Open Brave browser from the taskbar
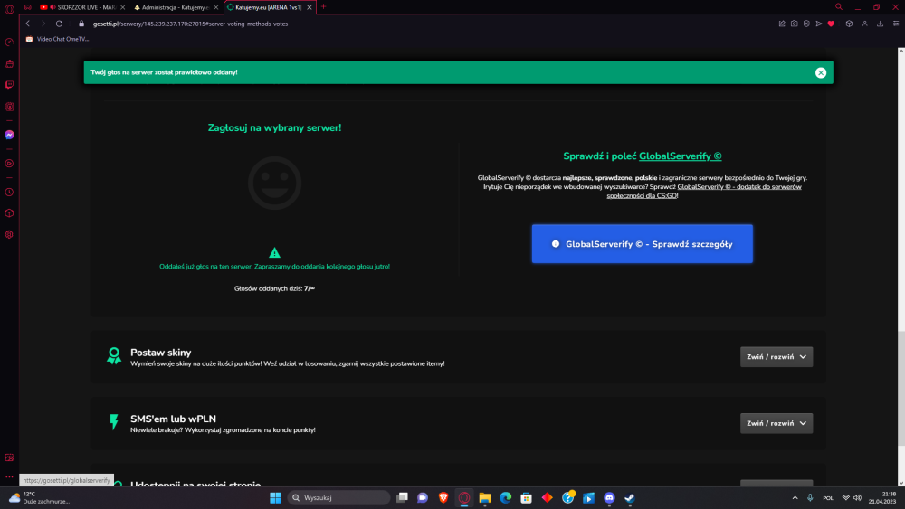The height and width of the screenshot is (509, 905). coord(443,497)
